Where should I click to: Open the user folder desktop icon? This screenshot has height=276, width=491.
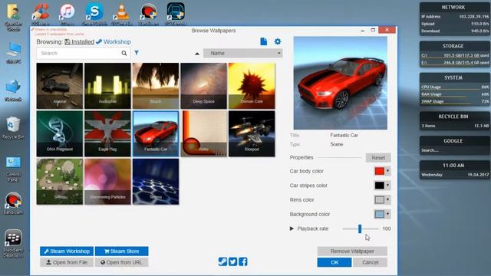point(13,17)
